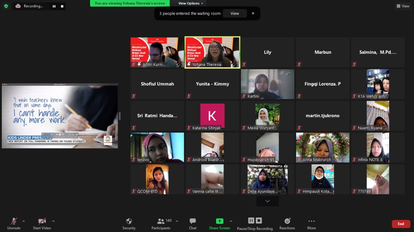Expand share screen options arrow
This screenshot has width=414, height=232.
231,221
